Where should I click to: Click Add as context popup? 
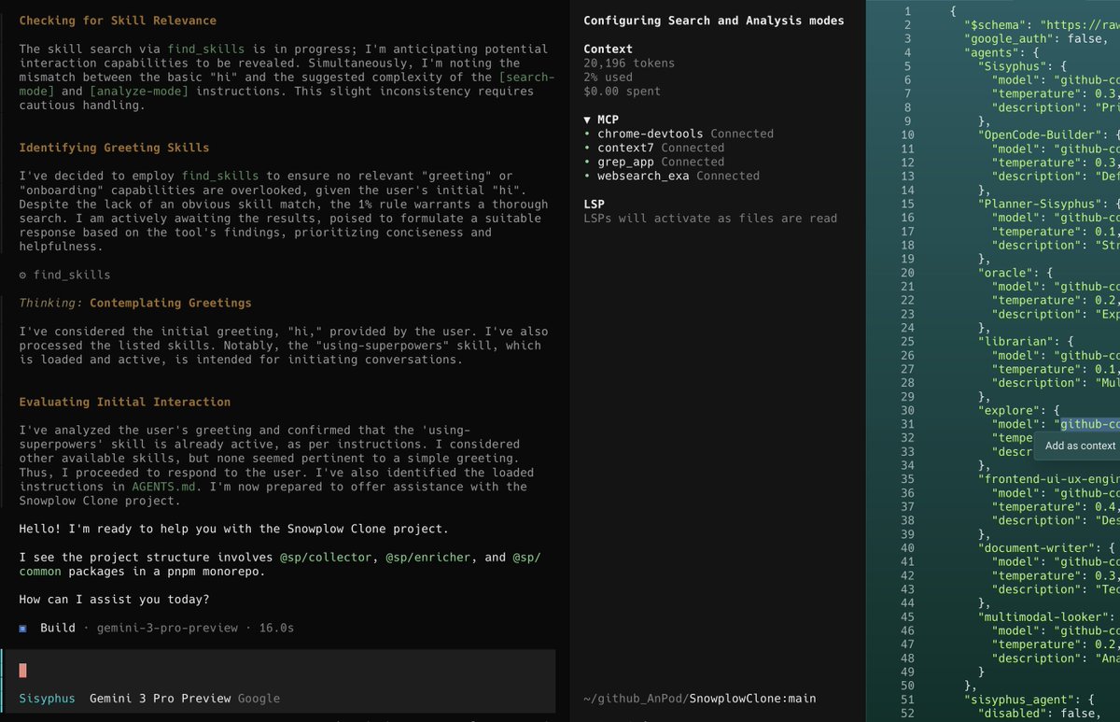[x=1080, y=446]
